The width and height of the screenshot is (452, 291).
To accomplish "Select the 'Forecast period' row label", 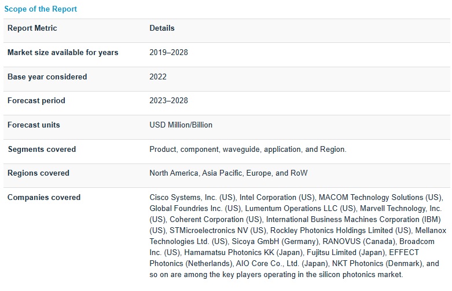I will point(36,101).
